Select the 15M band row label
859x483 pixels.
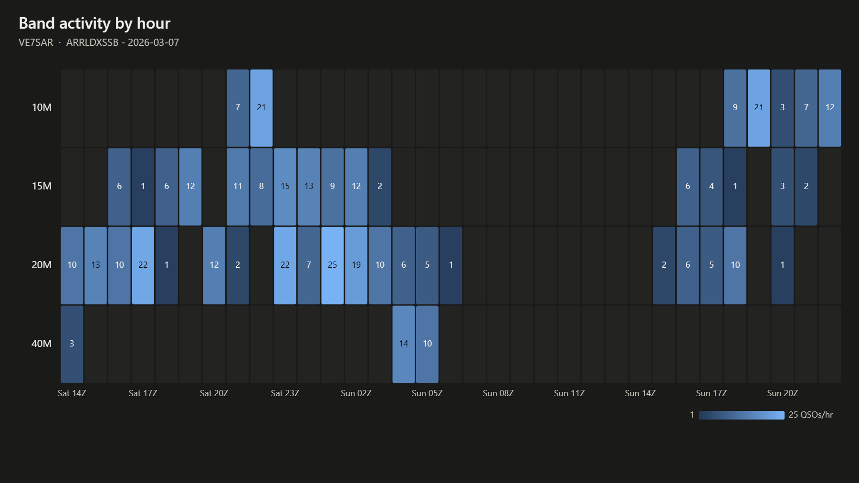42,186
